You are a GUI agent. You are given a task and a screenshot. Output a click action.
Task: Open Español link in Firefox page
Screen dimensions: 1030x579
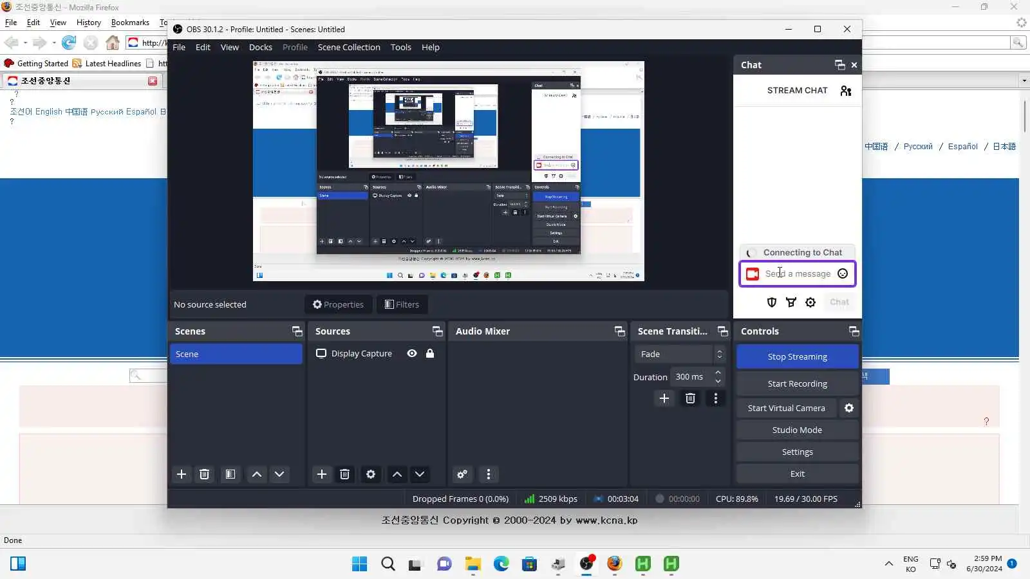click(x=963, y=146)
